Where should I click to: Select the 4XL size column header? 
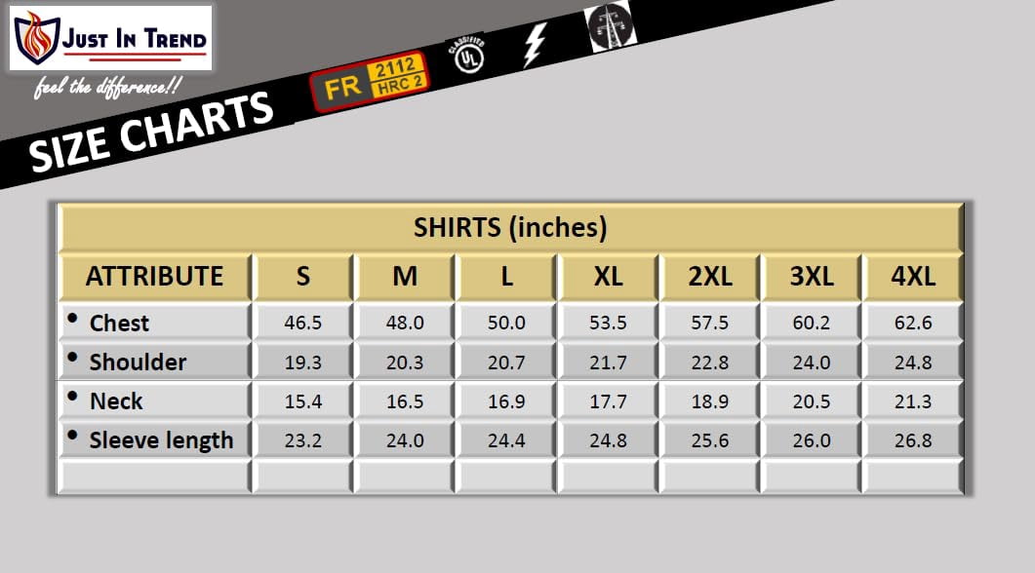[913, 276]
